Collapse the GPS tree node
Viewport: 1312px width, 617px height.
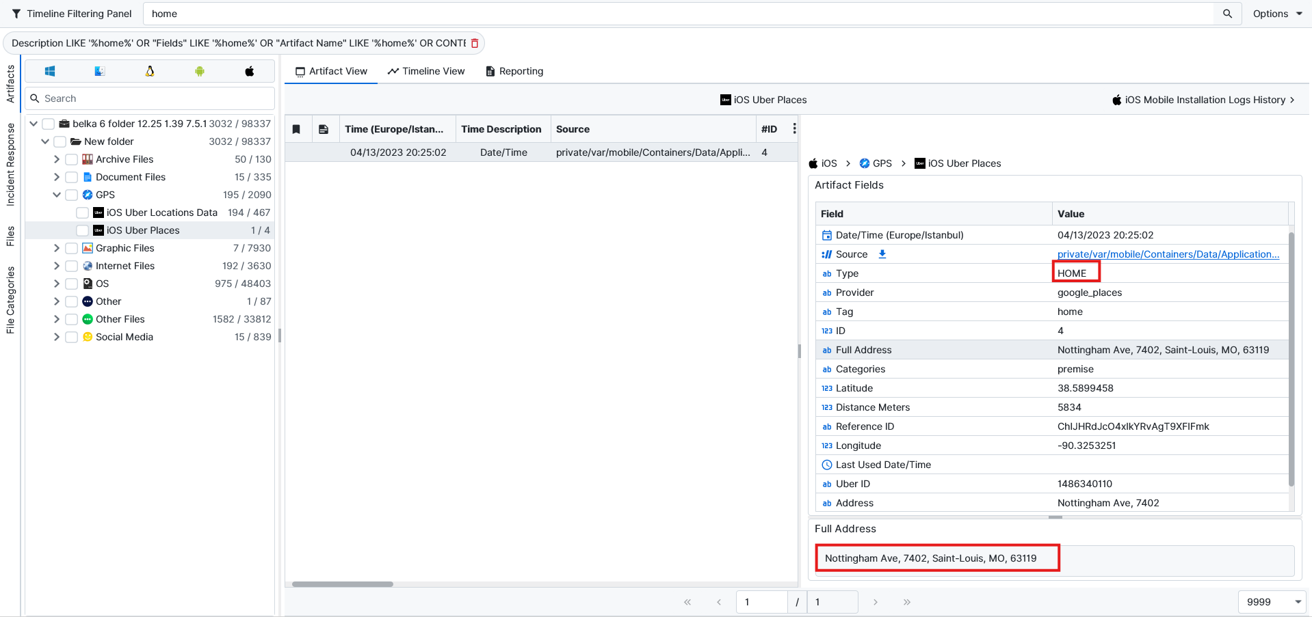point(57,195)
